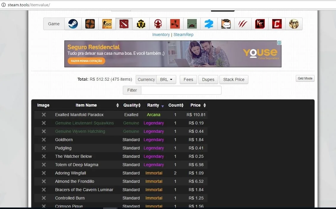This screenshot has width=336, height=209.
Task: Click the steam.tools address bar URL
Action: click(29, 5)
